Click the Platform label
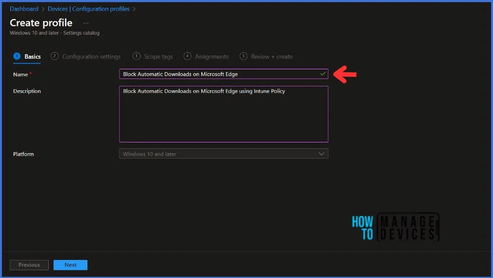Image resolution: width=493 pixels, height=278 pixels. [23, 154]
